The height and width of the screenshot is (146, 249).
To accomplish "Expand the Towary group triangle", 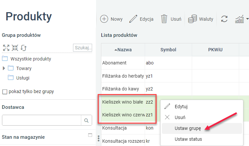I will tap(4, 68).
